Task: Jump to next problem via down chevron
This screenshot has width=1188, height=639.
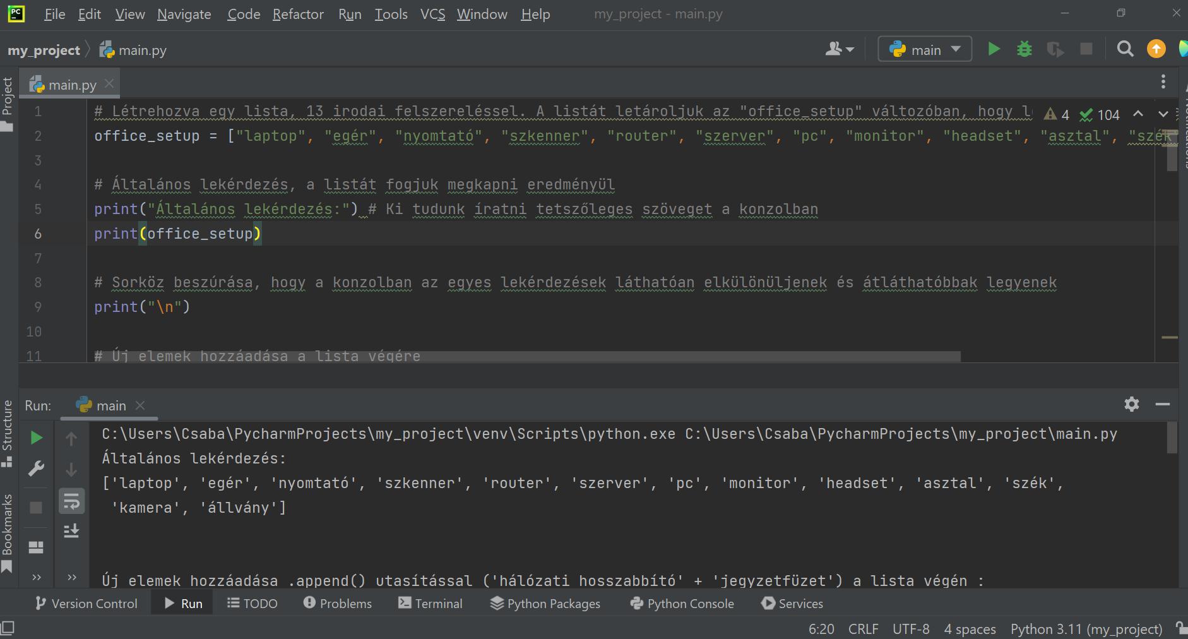Action: tap(1162, 114)
